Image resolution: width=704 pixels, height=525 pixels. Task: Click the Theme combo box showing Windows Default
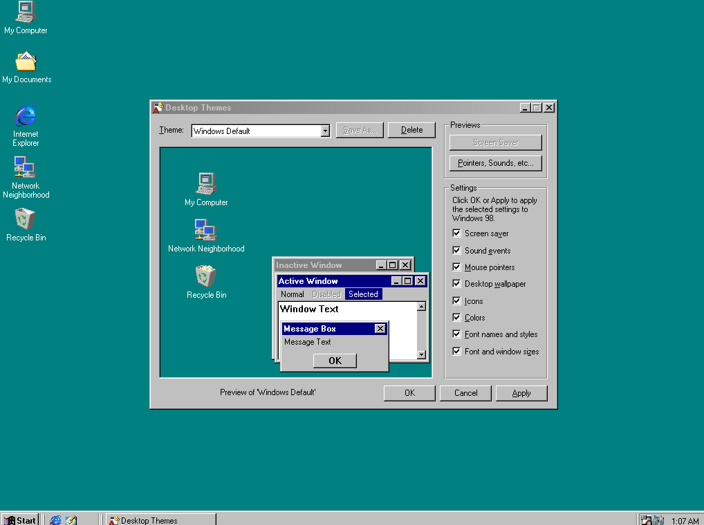tap(256, 131)
